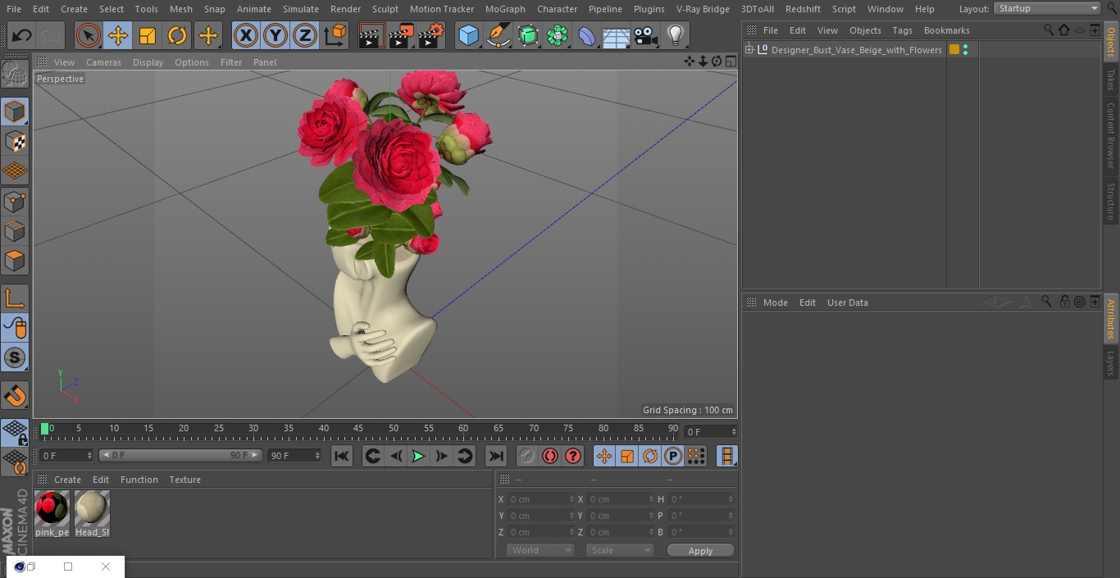This screenshot has width=1120, height=578.
Task: Click frame 45 on timeline ruler
Action: click(x=358, y=429)
